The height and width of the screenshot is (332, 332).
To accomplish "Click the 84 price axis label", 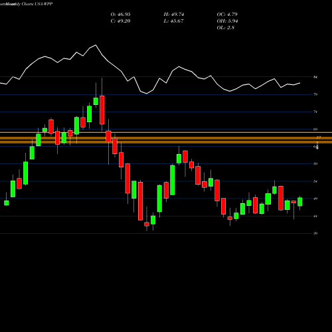I will [315, 77].
